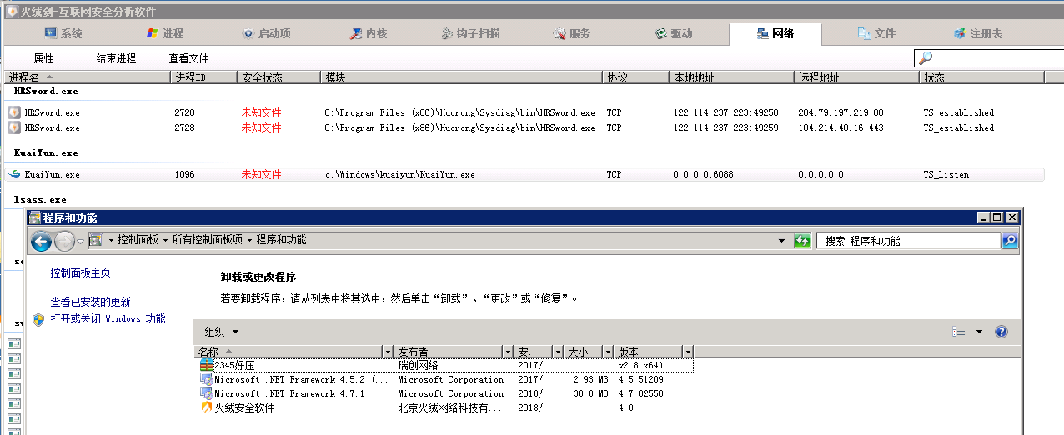Open the 钩子扫描 tab
The height and width of the screenshot is (435, 1064).
tap(469, 33)
